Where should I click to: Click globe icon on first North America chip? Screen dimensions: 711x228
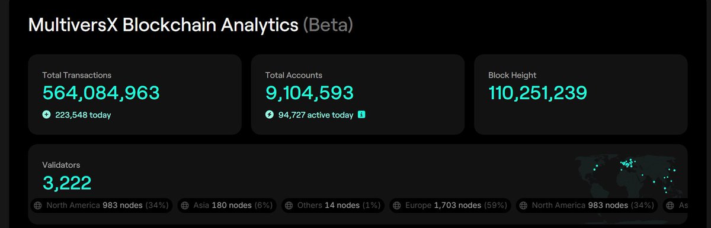38,206
